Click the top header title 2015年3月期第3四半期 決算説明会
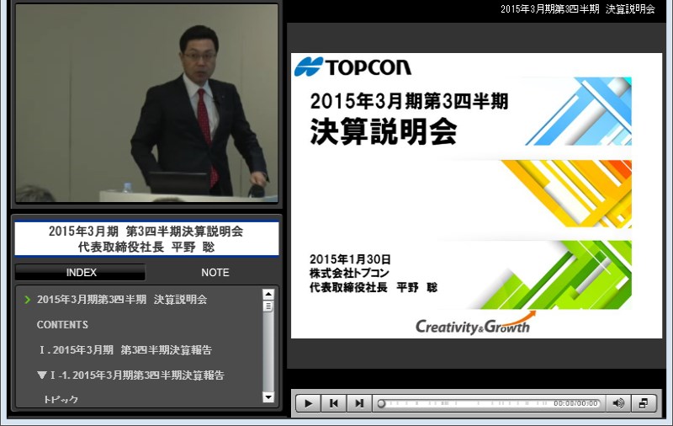The image size is (673, 426). click(x=578, y=9)
